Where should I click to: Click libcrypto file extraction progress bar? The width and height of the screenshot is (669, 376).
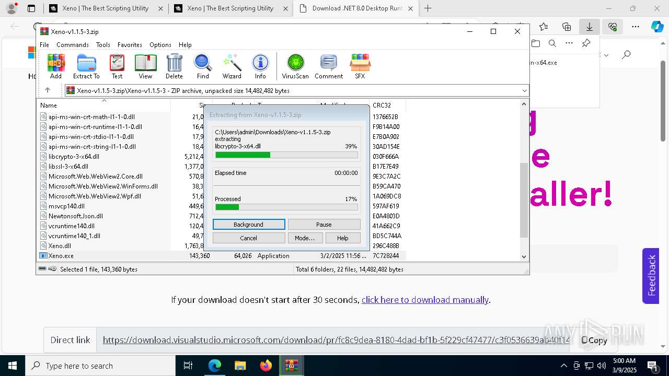[x=286, y=155]
